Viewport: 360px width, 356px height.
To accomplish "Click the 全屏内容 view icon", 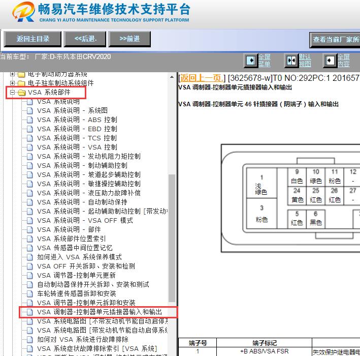I will click(x=330, y=61).
